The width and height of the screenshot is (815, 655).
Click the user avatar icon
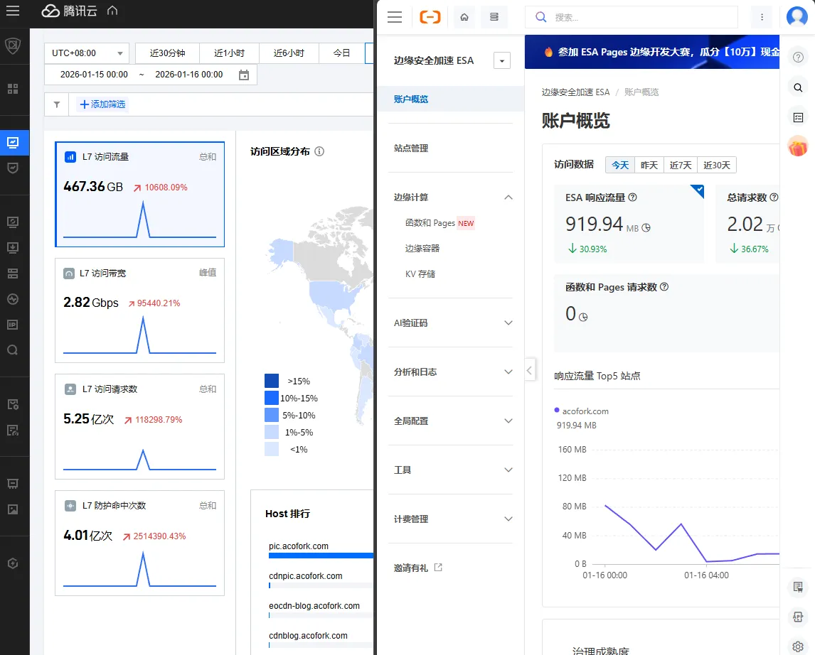click(x=797, y=17)
